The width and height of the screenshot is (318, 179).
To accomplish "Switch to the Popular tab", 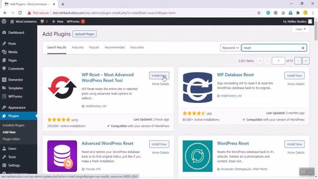I will pyautogui.click(x=94, y=47).
